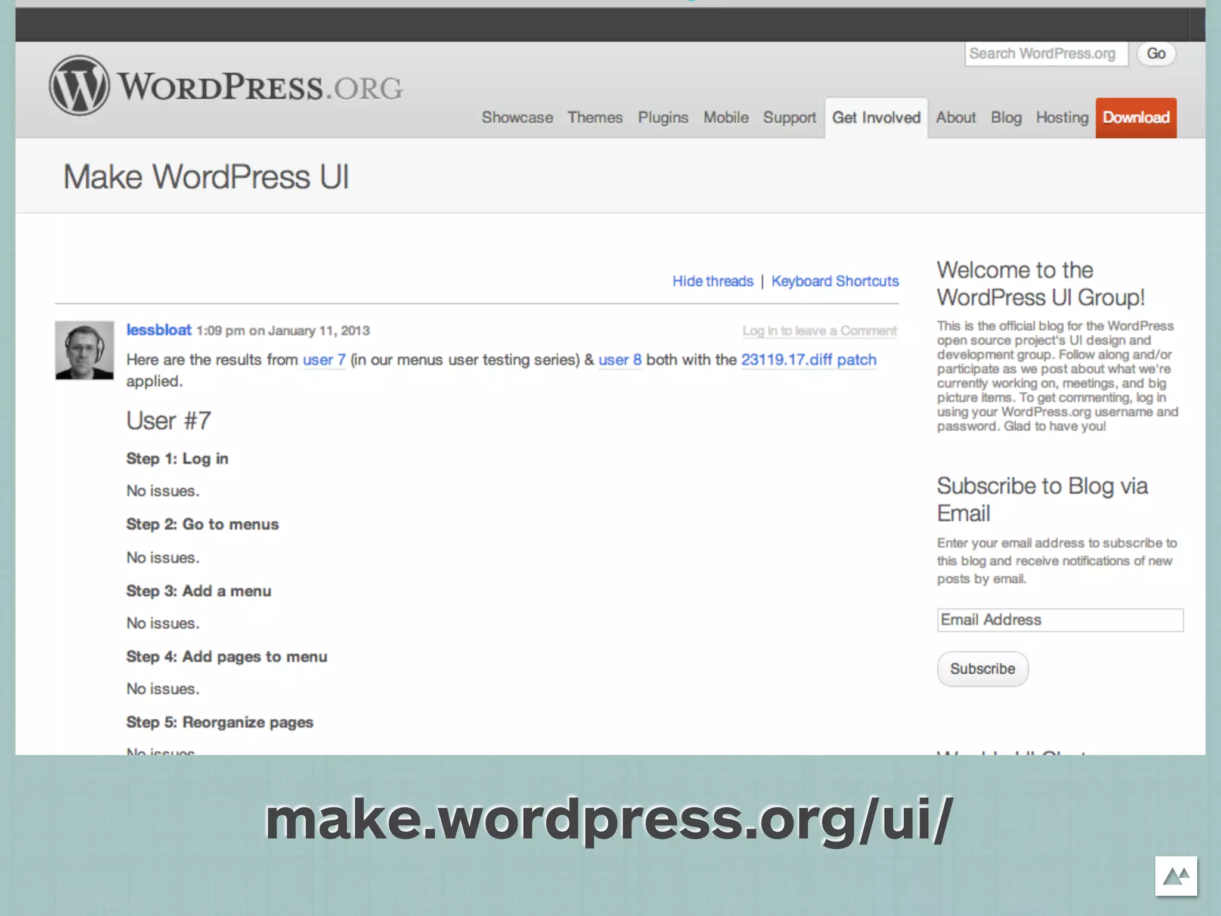Screen dimensions: 1221x916
Task: Open the Mobile navigation link
Action: pyautogui.click(x=726, y=117)
